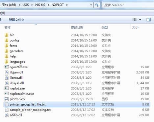Click the nxplot.exe application icon

(7, 88)
